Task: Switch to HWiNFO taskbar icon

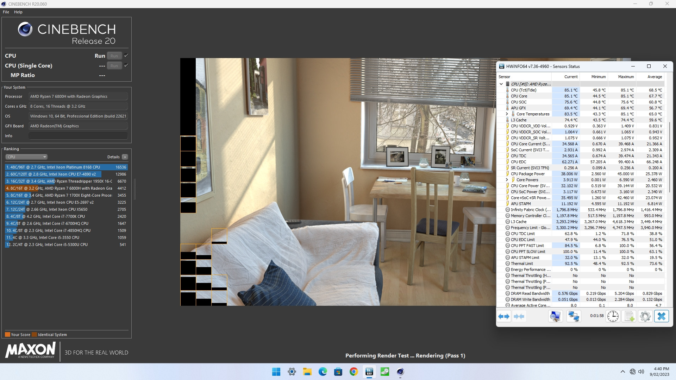Action: 369,372
